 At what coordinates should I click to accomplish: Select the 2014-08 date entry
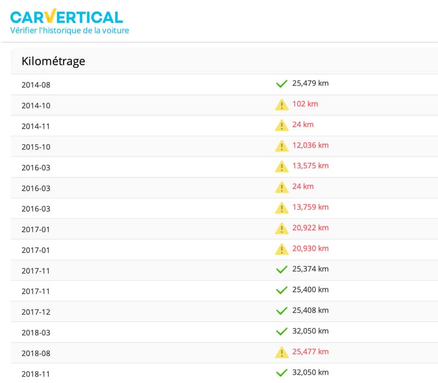tap(36, 85)
